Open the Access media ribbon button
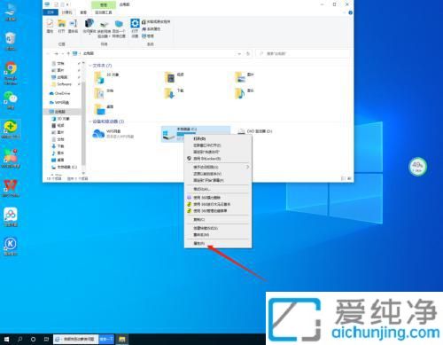Image resolution: width=443 pixels, height=345 pixels. pyautogui.click(x=89, y=26)
